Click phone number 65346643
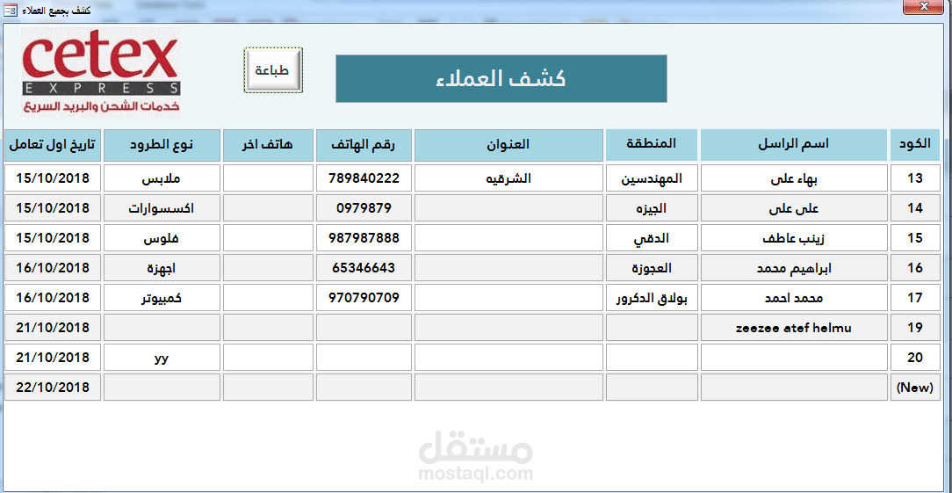This screenshot has width=952, height=493. click(x=364, y=267)
